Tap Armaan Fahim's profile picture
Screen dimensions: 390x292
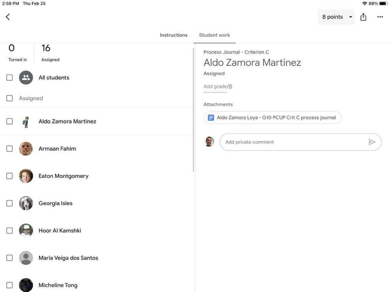click(x=26, y=149)
